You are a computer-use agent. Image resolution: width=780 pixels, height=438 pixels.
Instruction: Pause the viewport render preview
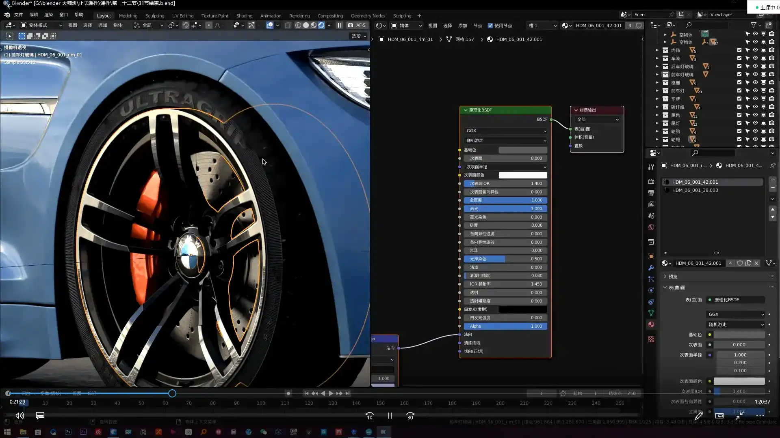[340, 25]
